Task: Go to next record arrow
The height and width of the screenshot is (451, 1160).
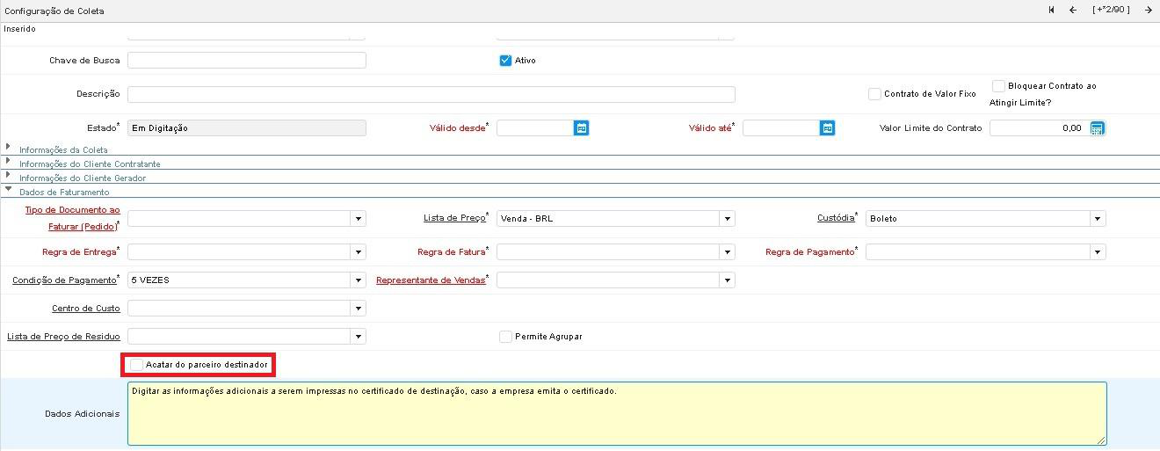Action: tap(1148, 11)
